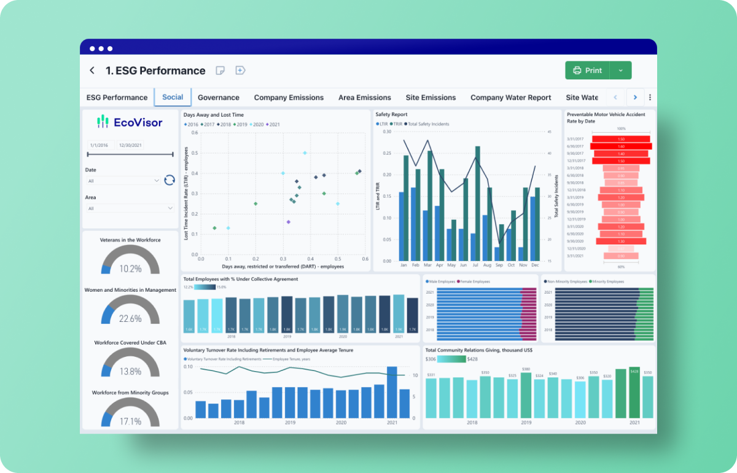Screen dimensions: 737x473
Task: Click the refresh icon beside Date filter
Action: point(170,180)
